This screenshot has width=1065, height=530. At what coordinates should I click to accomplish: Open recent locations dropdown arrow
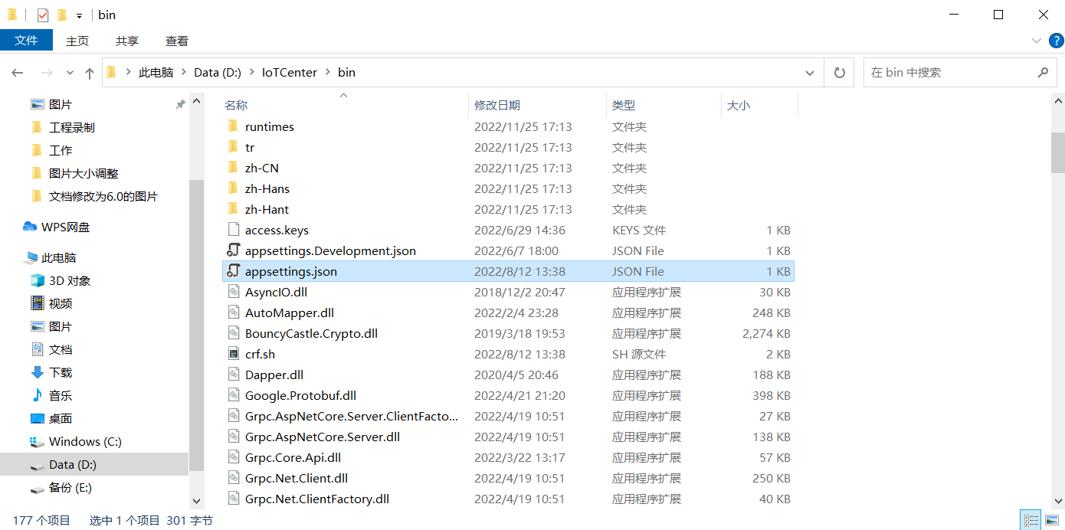point(70,73)
